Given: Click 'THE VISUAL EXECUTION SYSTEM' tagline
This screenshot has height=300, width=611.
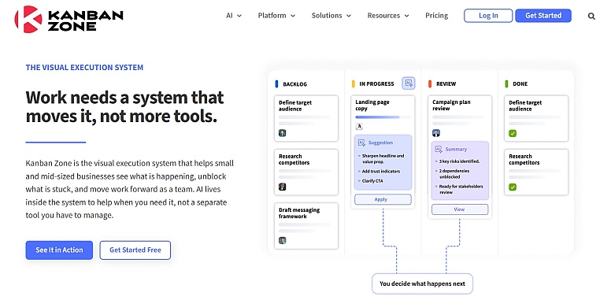Looking at the screenshot, I should [x=84, y=68].
